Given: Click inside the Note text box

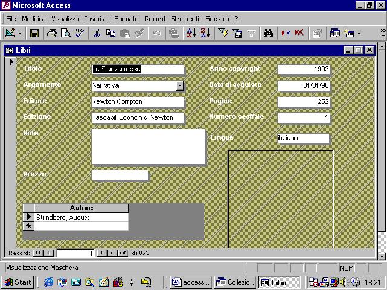Looking at the screenshot, I should pos(148,147).
